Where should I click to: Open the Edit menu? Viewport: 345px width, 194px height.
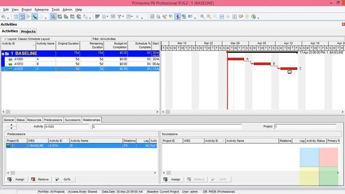tap(6, 10)
